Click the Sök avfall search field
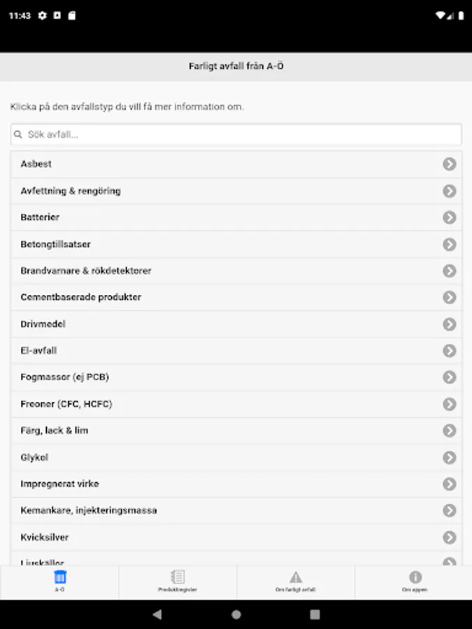 pyautogui.click(x=238, y=134)
